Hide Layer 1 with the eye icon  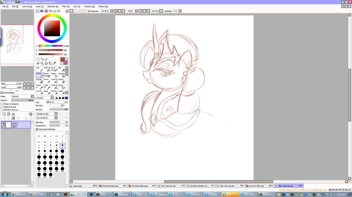coord(3,123)
